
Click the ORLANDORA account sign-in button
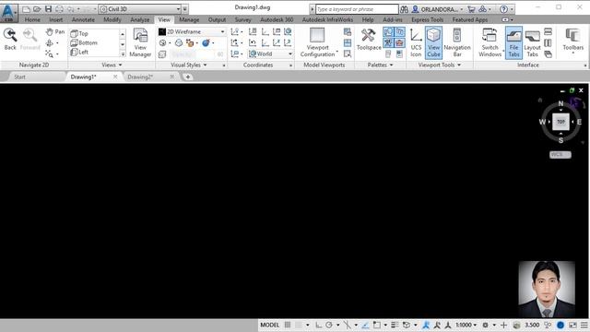(x=438, y=9)
